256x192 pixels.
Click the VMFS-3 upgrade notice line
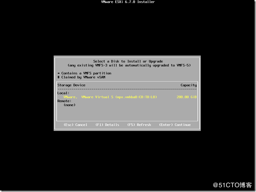pyautogui.click(x=129, y=65)
